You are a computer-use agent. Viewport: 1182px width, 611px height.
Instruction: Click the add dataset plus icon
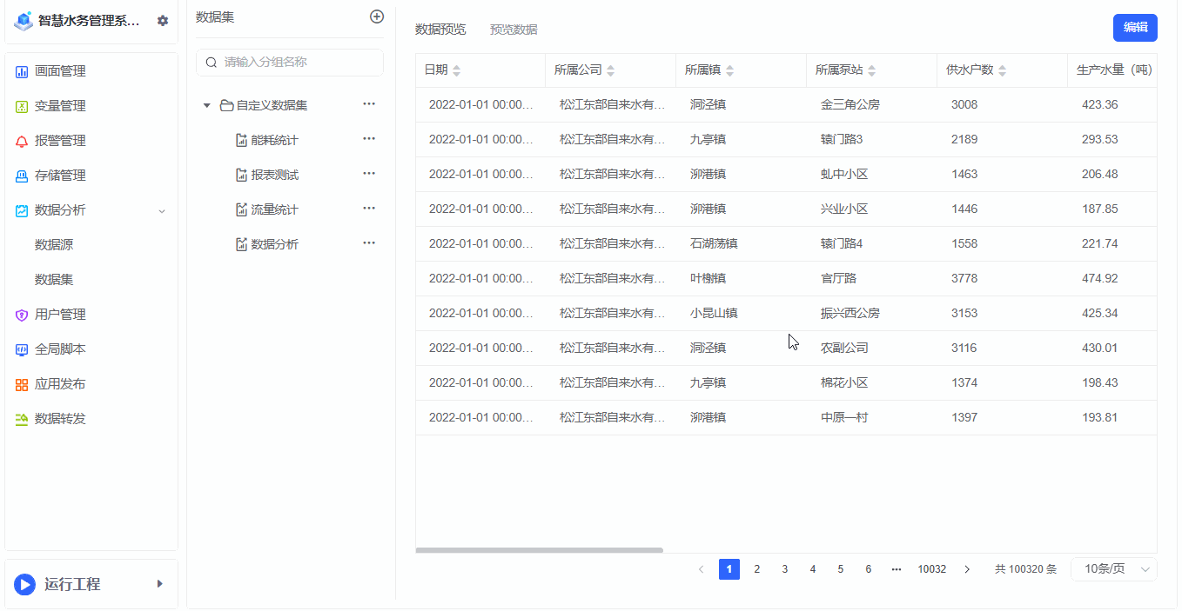coord(376,17)
